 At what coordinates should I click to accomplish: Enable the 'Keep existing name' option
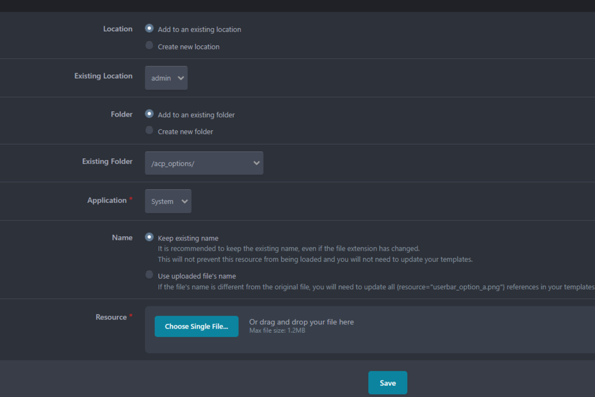(x=149, y=237)
